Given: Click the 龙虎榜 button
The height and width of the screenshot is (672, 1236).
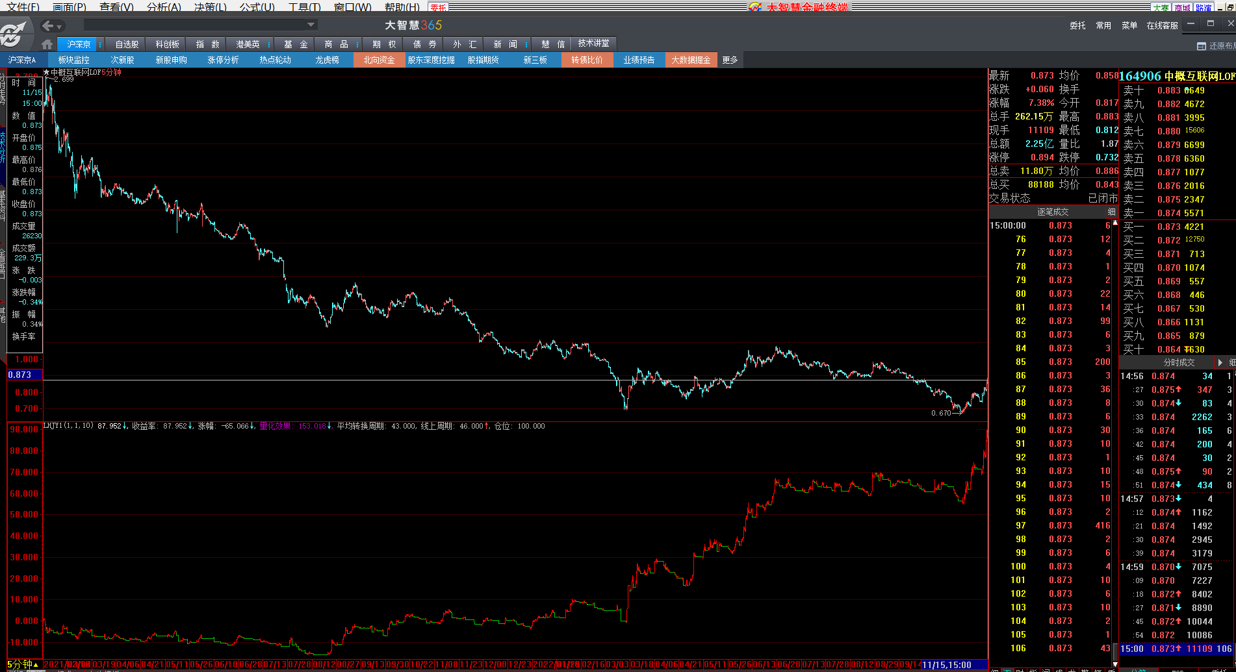Looking at the screenshot, I should [x=327, y=60].
